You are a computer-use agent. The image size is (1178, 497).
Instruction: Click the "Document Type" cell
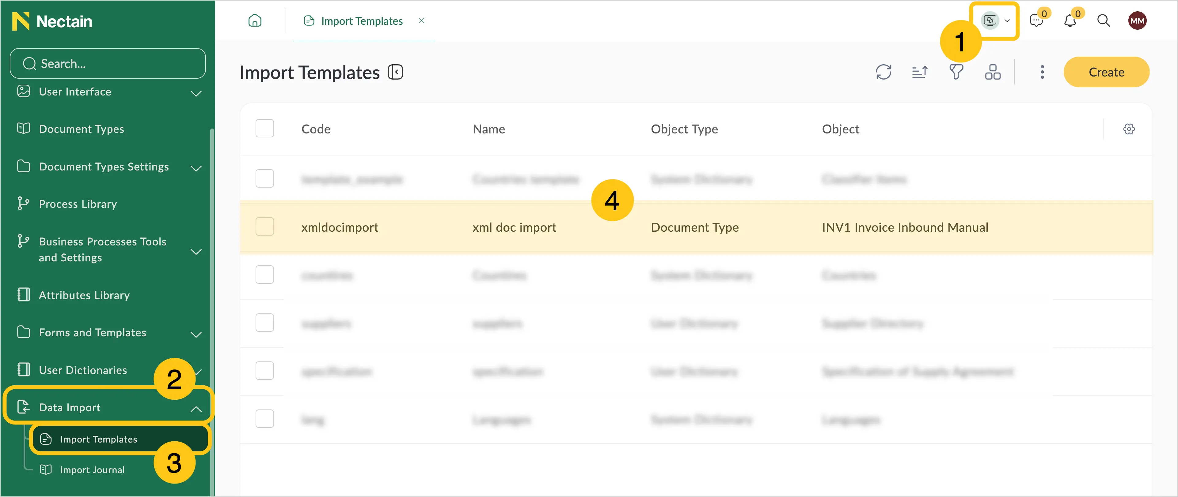(x=695, y=227)
